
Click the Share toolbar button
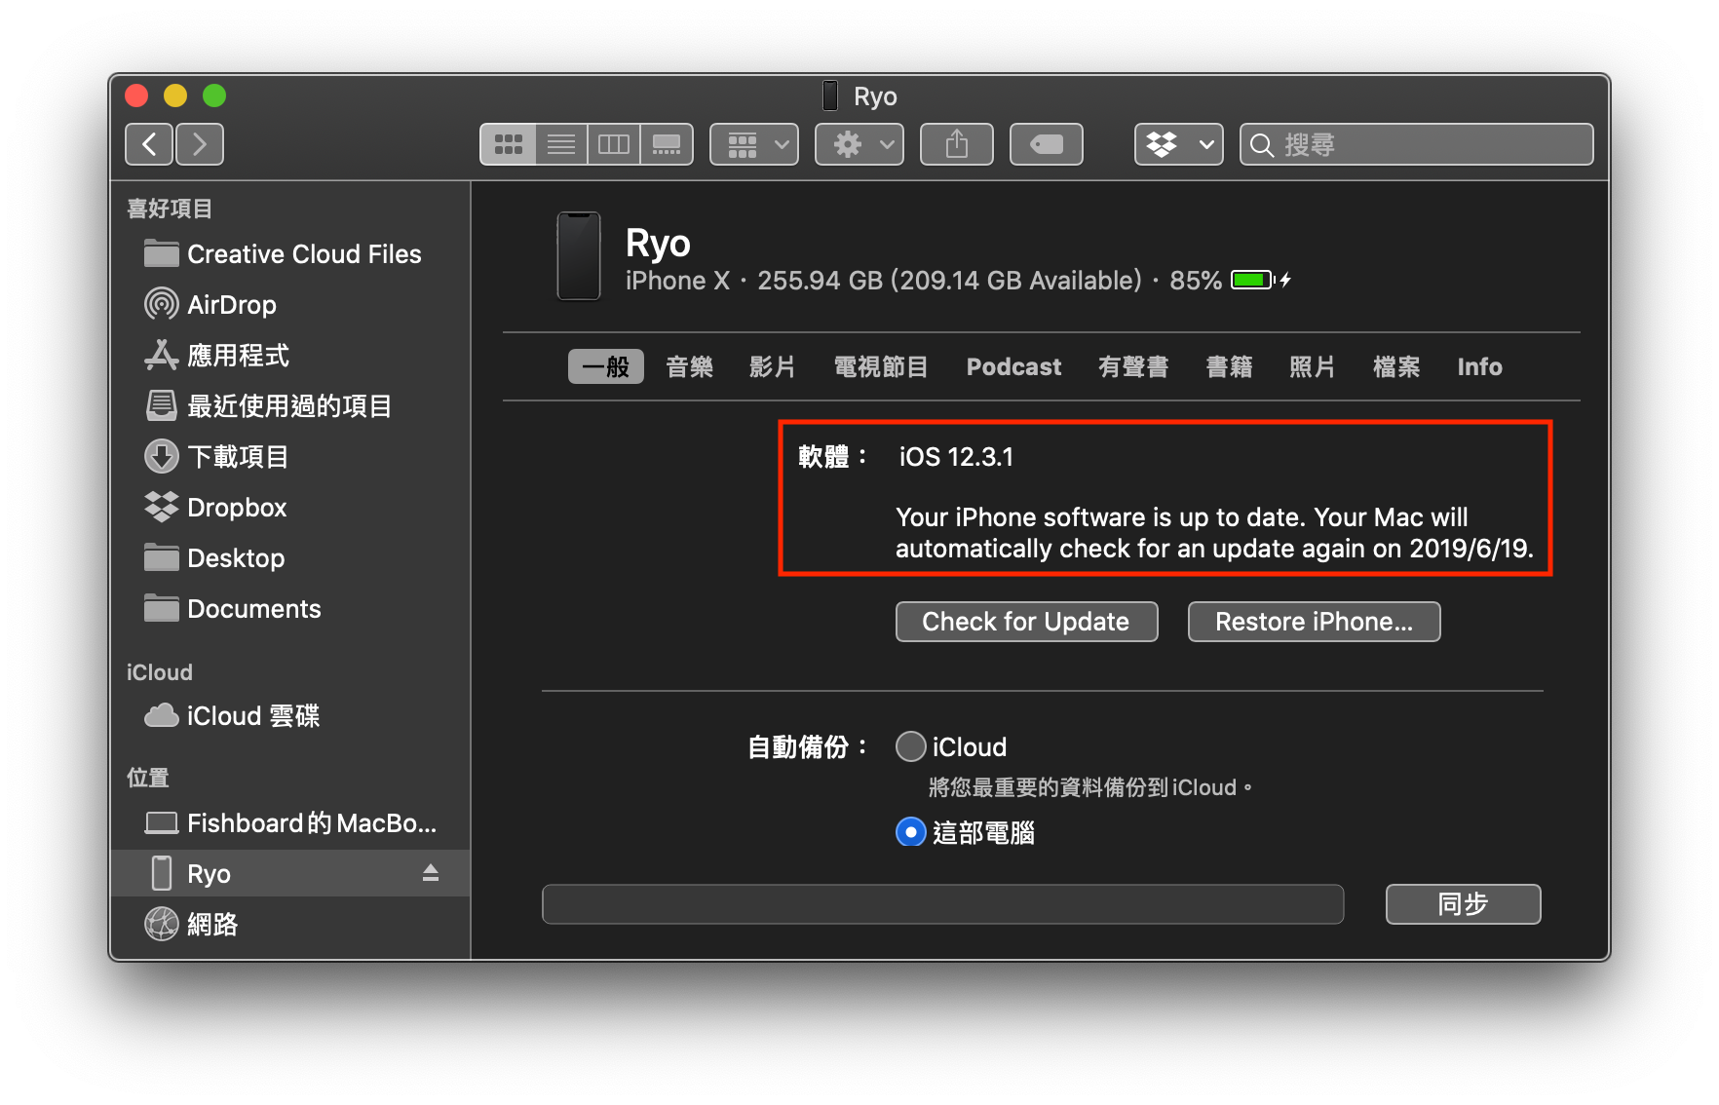pyautogui.click(x=957, y=144)
